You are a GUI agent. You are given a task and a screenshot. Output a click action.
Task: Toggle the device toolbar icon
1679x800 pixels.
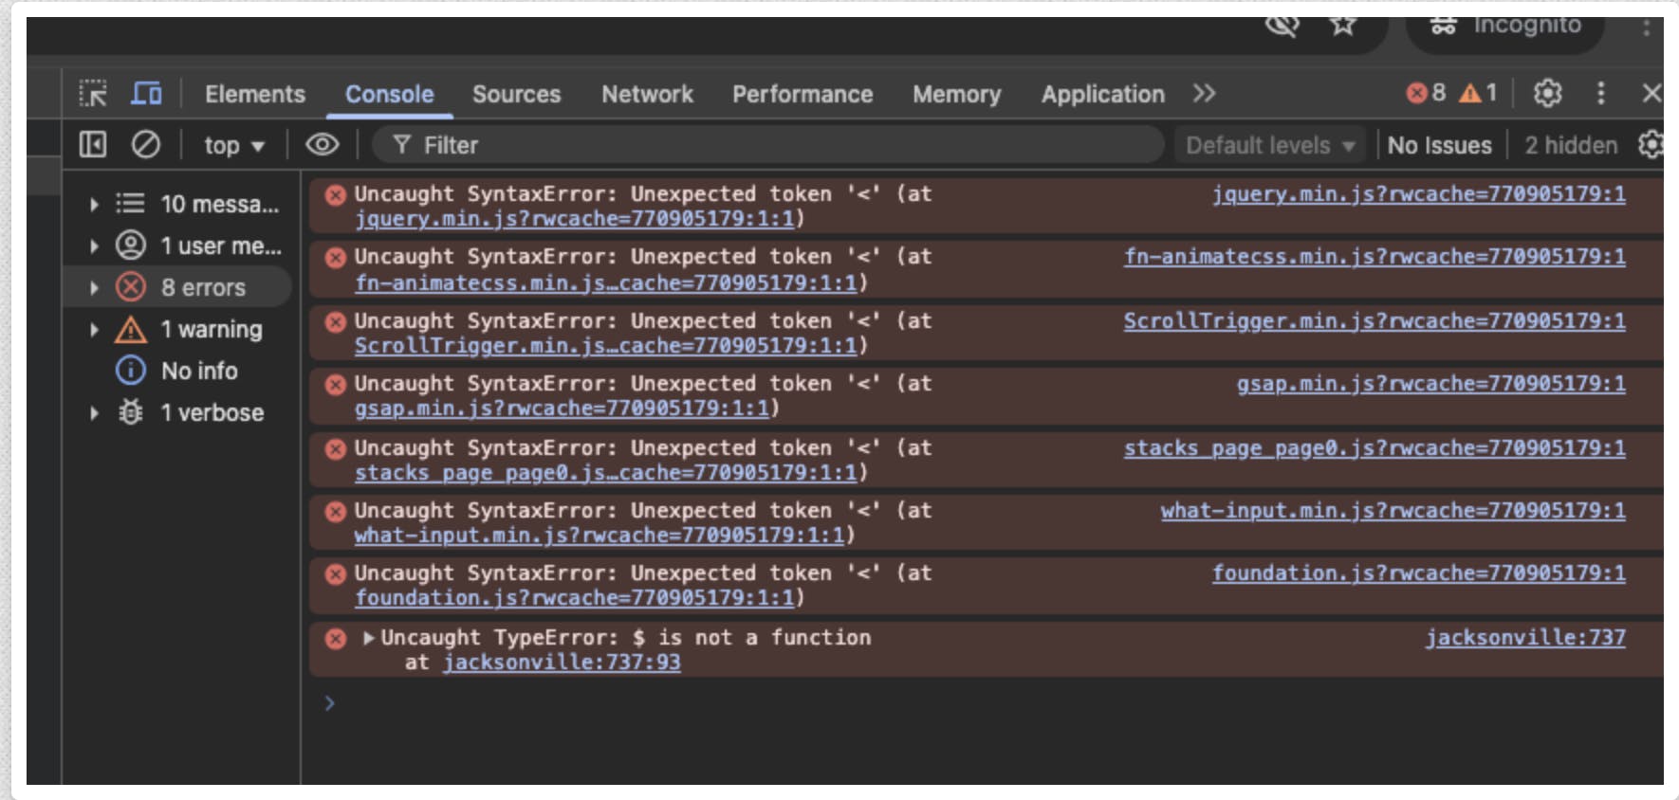[x=146, y=94]
